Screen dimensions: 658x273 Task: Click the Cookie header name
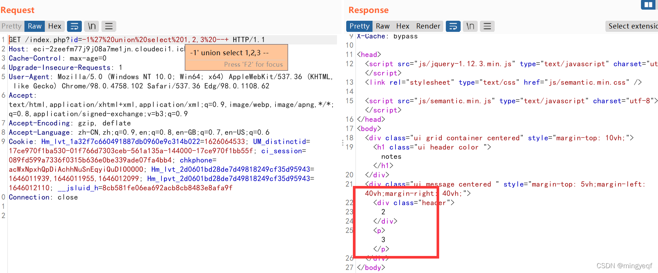tap(21, 142)
